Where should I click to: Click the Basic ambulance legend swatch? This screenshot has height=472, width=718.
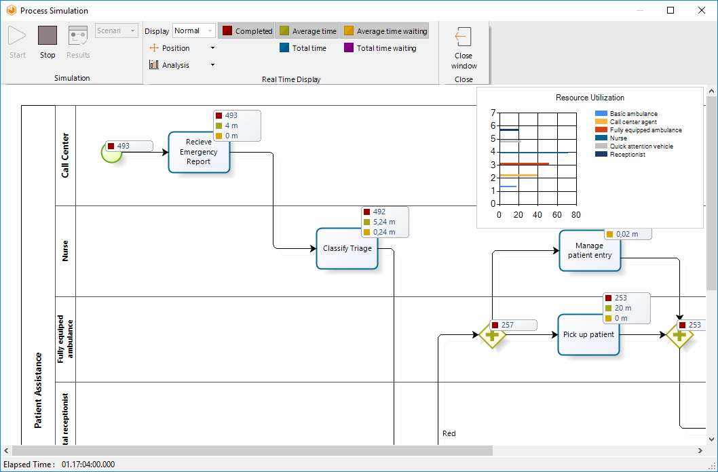pos(601,113)
